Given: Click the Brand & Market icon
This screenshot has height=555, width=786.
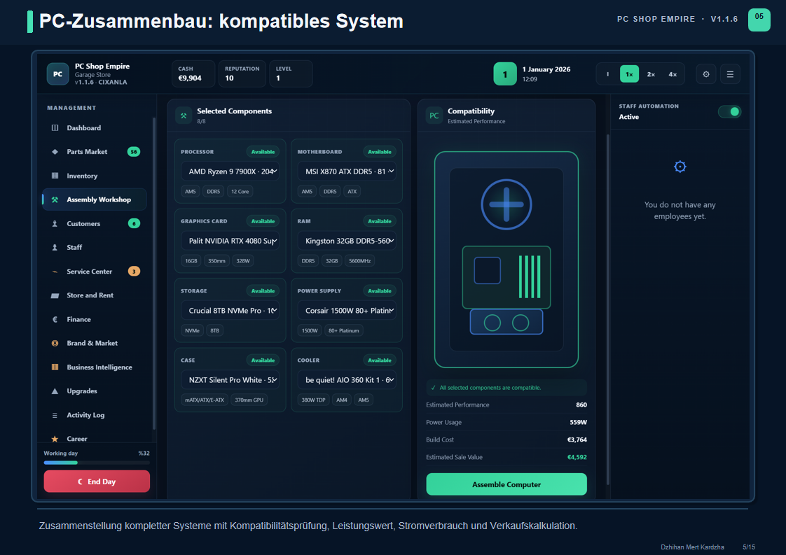Looking at the screenshot, I should pyautogui.click(x=55, y=343).
